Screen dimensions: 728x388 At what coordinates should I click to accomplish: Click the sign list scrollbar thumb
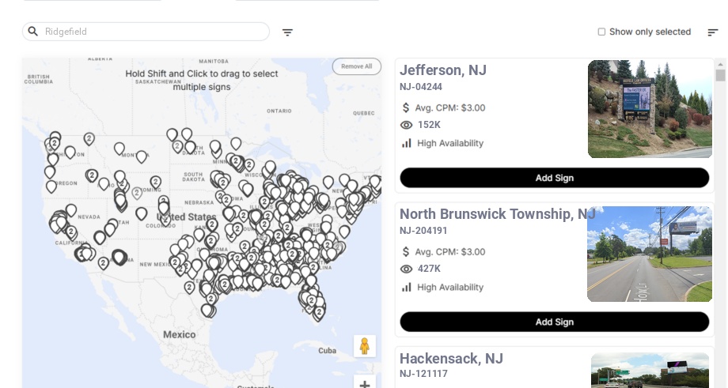click(x=720, y=75)
